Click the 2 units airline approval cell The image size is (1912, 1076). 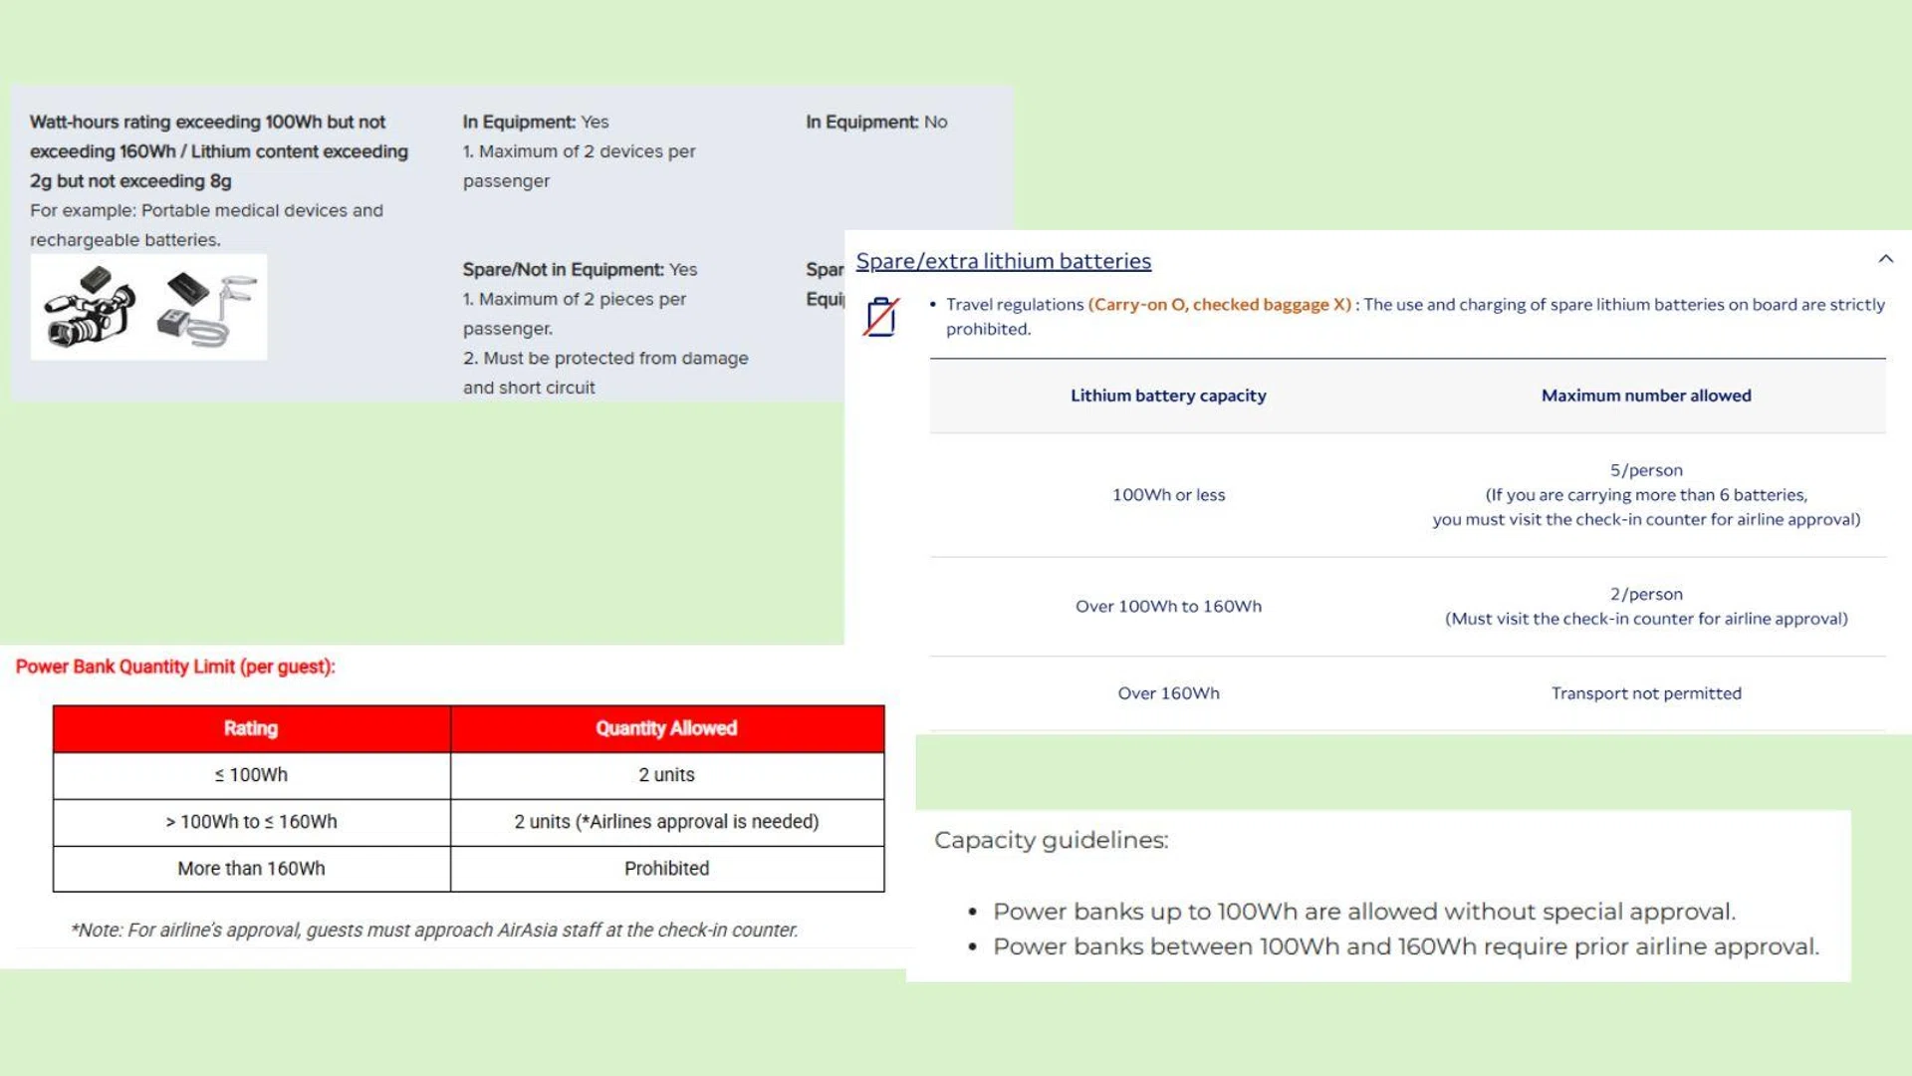tap(666, 822)
